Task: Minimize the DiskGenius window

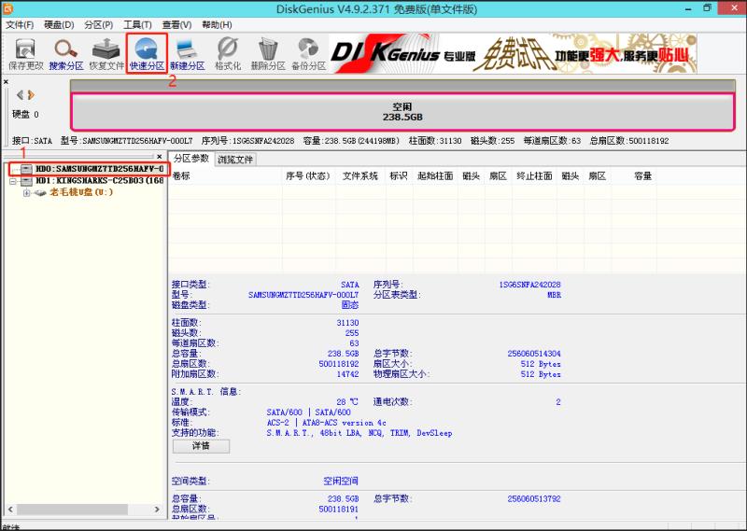Action: (x=689, y=9)
